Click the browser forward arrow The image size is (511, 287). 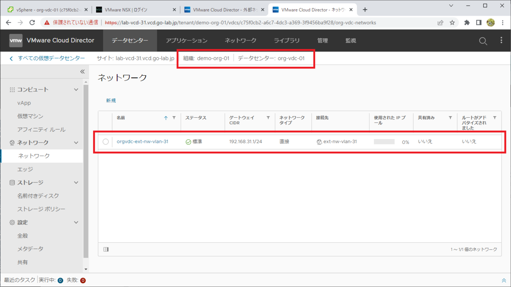click(x=21, y=23)
